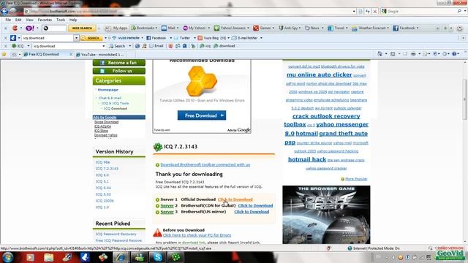Click ICQ logo in ICQ toolbar
Screen dimensions: 468x263
click(18, 46)
